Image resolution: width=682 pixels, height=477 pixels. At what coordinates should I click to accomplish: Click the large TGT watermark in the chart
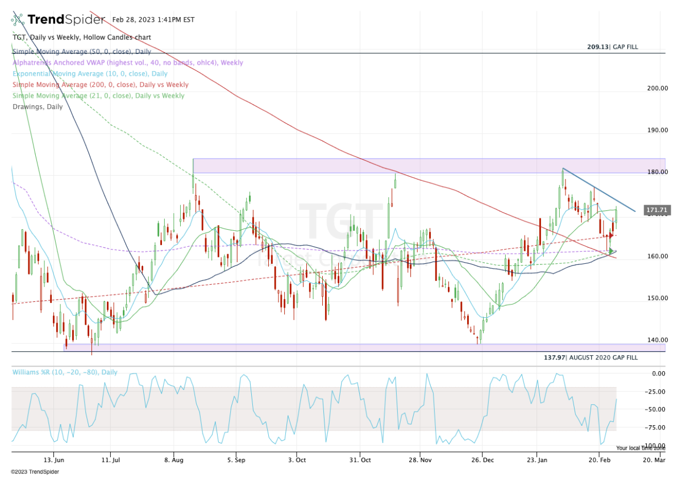(340, 221)
